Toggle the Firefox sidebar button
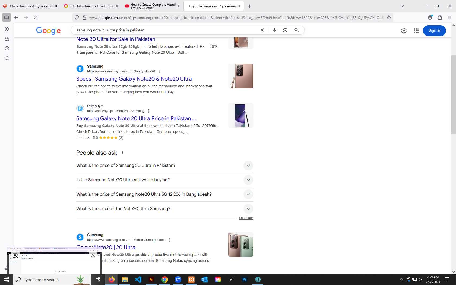This screenshot has height=285, width=456. coord(7,17)
